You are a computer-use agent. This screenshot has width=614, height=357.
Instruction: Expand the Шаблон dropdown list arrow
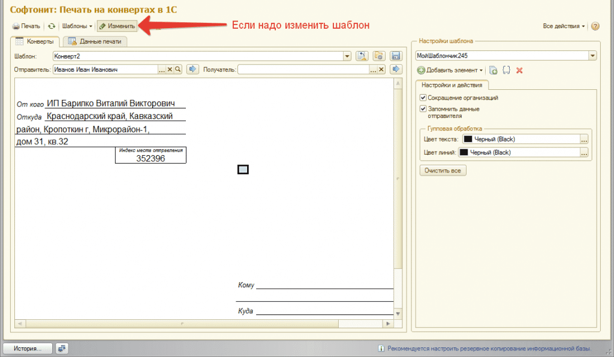pos(347,56)
